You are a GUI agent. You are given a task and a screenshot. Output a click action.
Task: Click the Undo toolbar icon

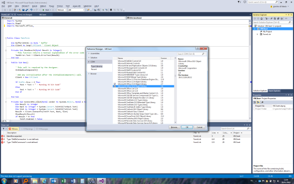pyautogui.click(x=31, y=10)
